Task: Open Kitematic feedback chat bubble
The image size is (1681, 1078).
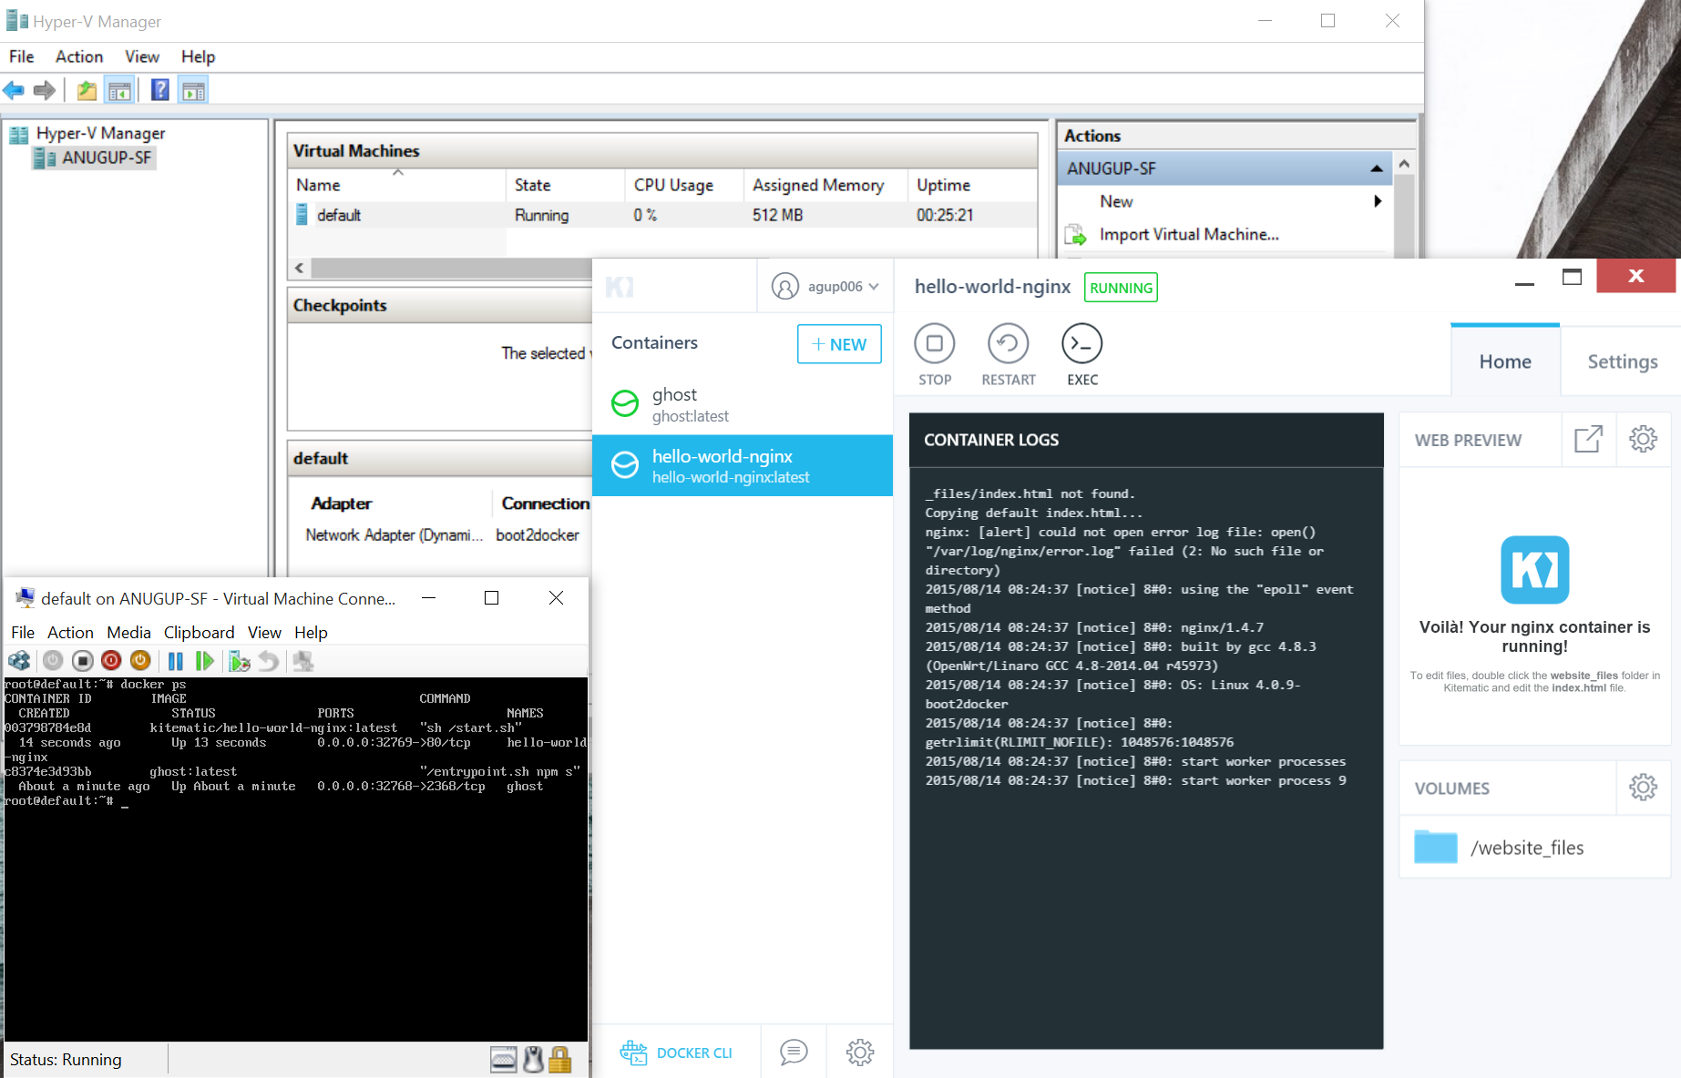Action: click(794, 1052)
